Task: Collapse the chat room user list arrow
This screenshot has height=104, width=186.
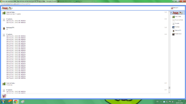Action: (x=171, y=13)
